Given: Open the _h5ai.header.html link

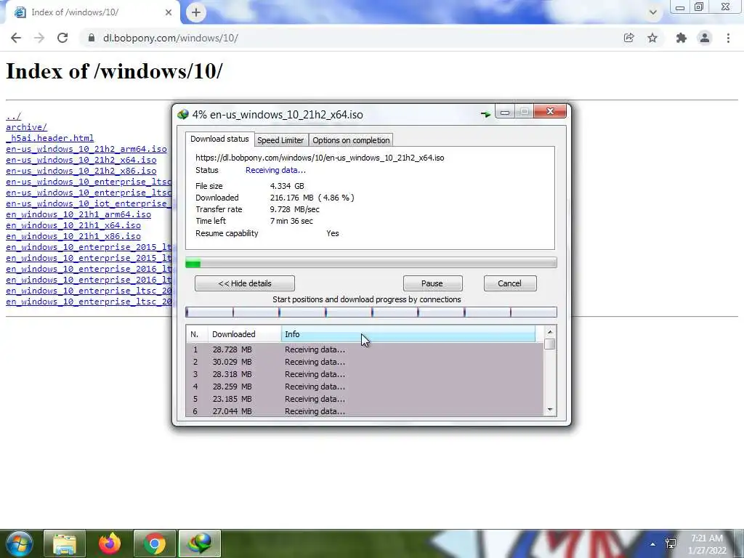Looking at the screenshot, I should coord(50,138).
